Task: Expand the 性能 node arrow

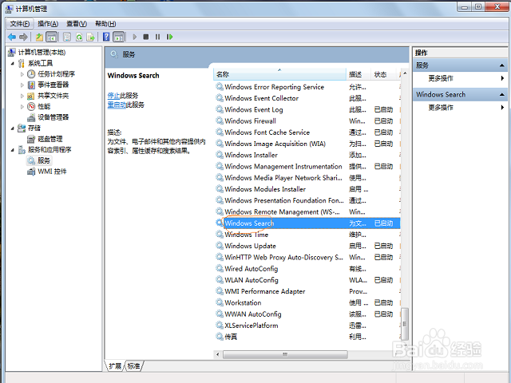Action: click(22, 106)
